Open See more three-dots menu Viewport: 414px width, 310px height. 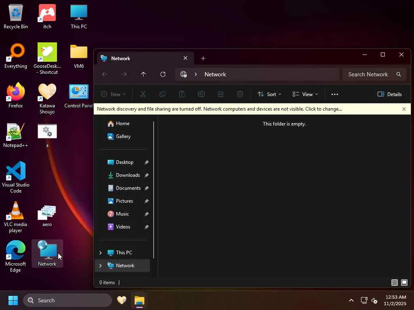click(x=334, y=94)
